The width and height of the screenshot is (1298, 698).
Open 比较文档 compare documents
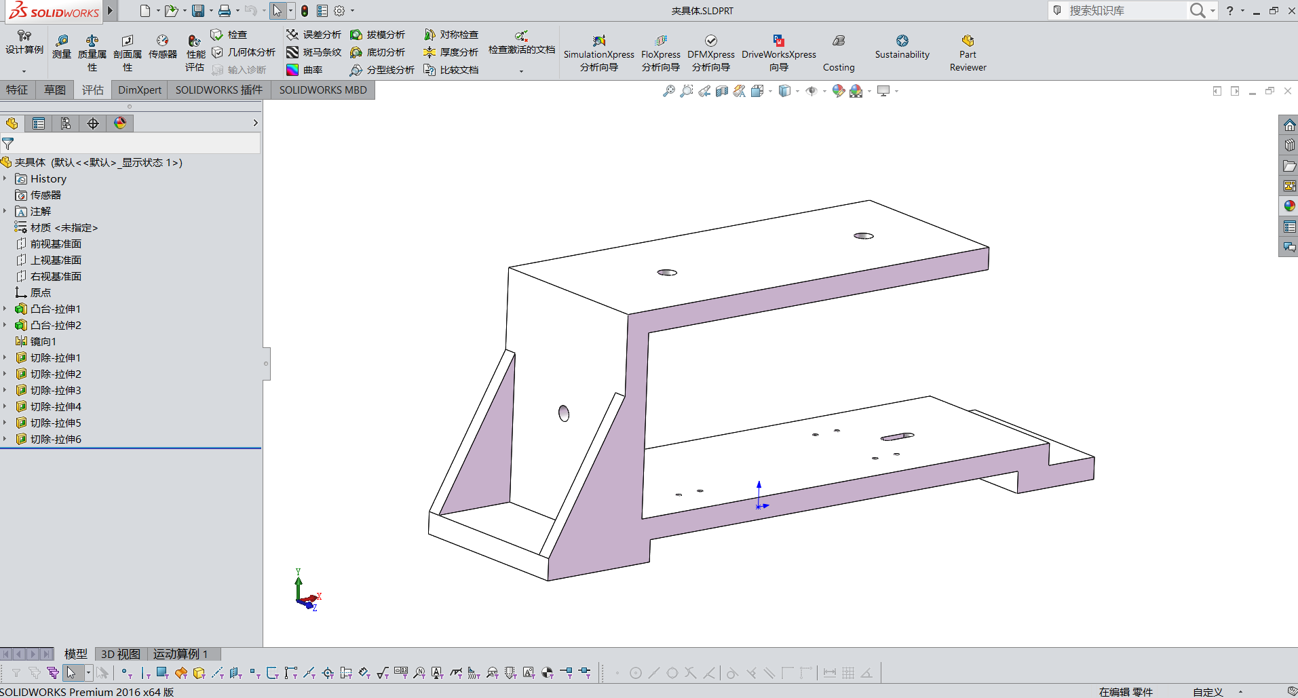451,70
